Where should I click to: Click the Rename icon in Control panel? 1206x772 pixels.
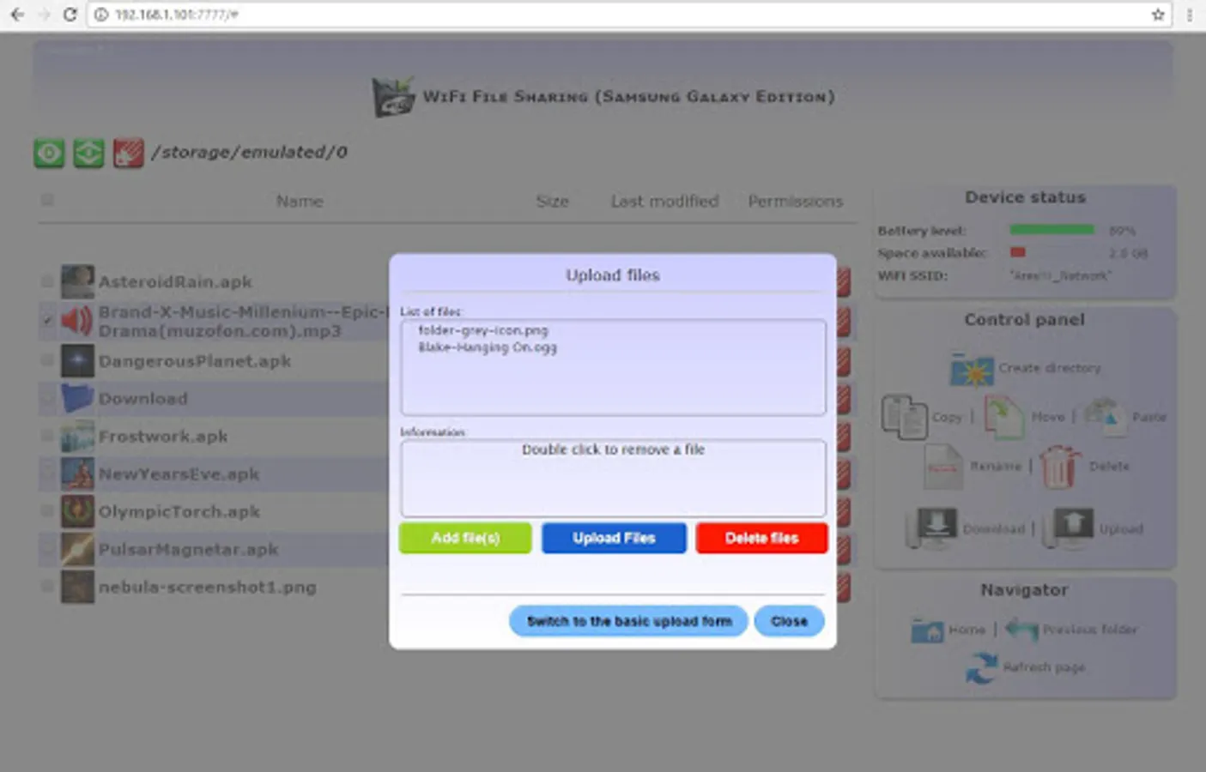[942, 467]
